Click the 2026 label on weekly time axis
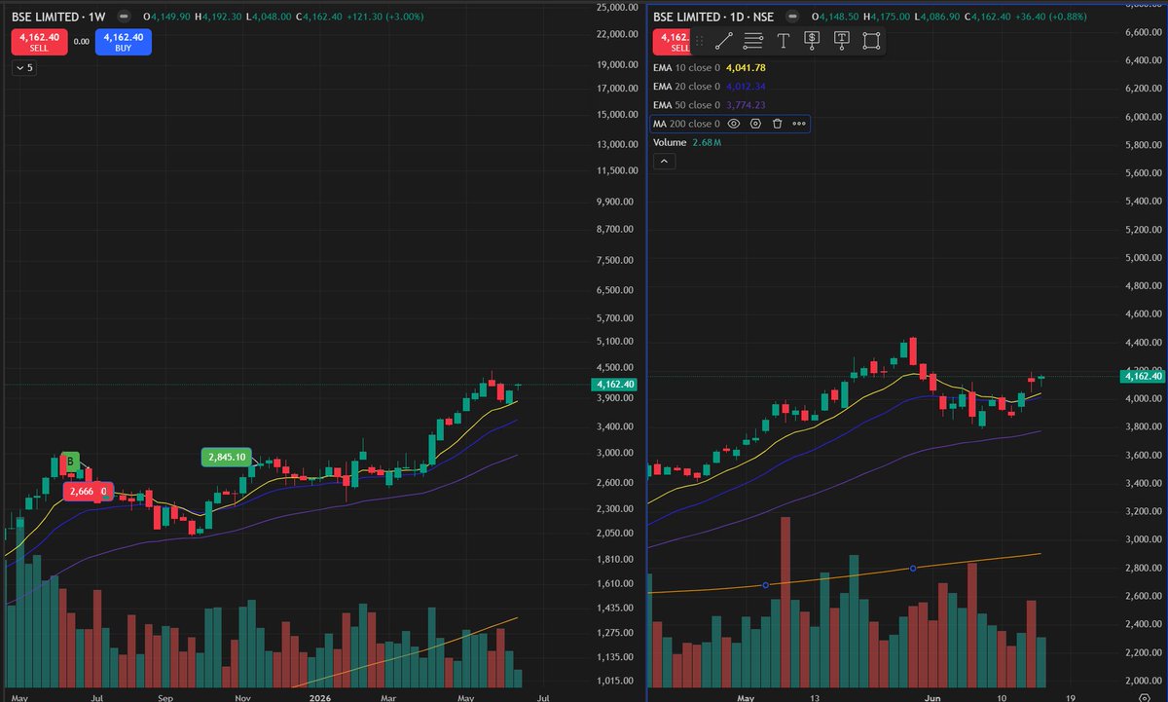The width and height of the screenshot is (1168, 702). click(x=321, y=697)
